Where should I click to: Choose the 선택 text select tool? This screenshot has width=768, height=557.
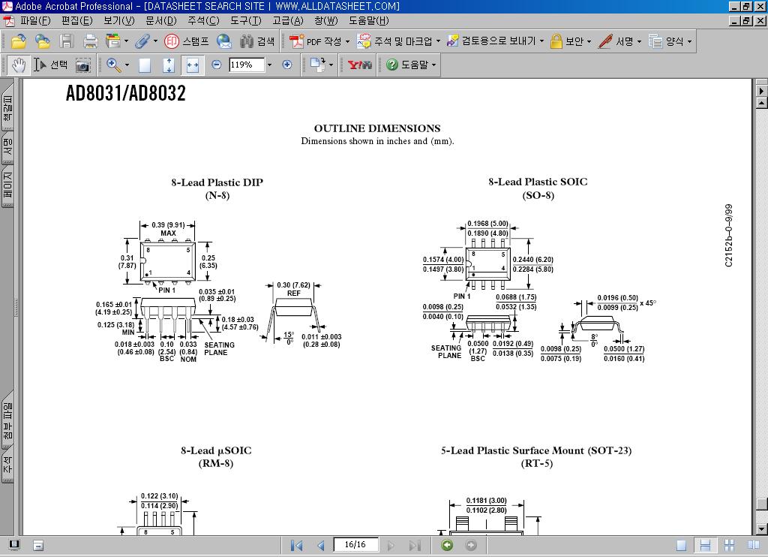pyautogui.click(x=50, y=65)
